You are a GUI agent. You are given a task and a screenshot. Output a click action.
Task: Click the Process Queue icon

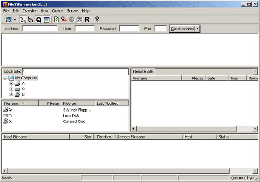64,19
